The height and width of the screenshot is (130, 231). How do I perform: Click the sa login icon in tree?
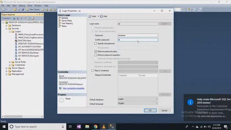tap(16, 59)
